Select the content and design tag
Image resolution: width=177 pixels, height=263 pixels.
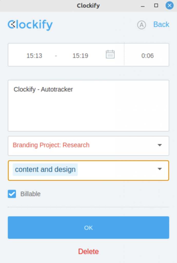(45, 170)
